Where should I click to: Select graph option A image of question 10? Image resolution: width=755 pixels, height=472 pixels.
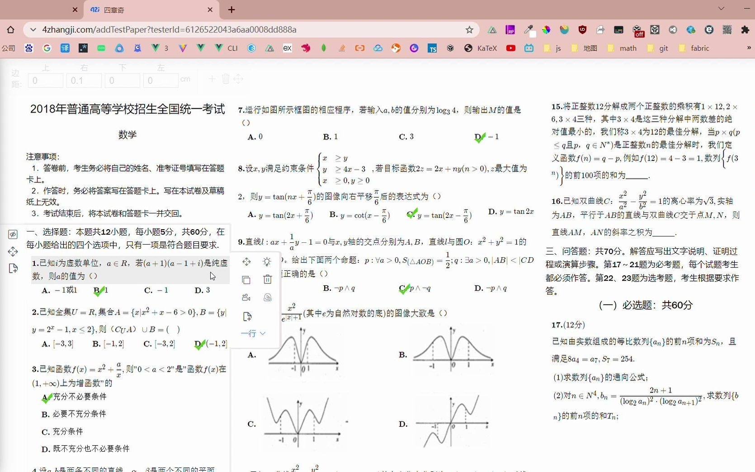tap(303, 352)
